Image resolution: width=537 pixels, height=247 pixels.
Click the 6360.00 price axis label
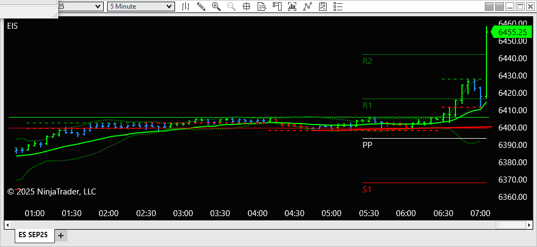[x=513, y=197]
